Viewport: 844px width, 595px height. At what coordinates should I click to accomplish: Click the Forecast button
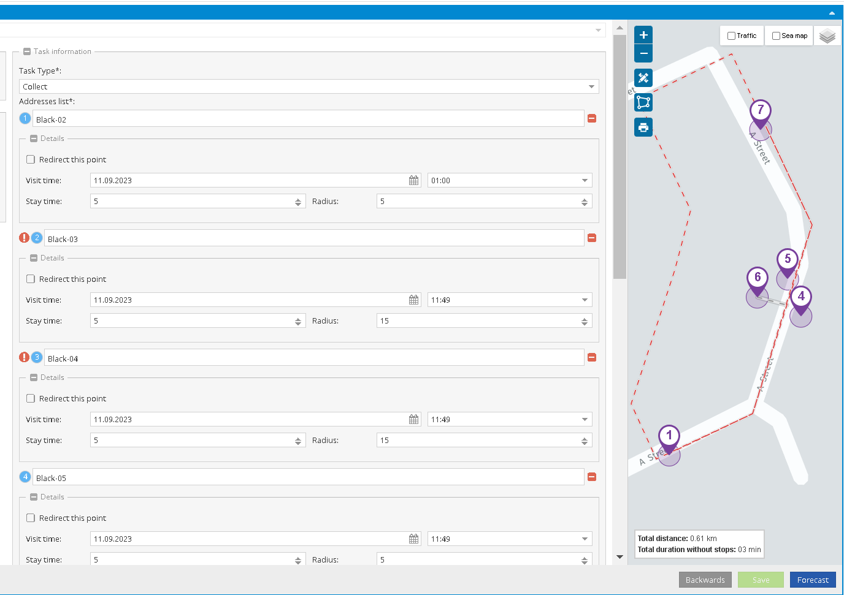click(812, 580)
